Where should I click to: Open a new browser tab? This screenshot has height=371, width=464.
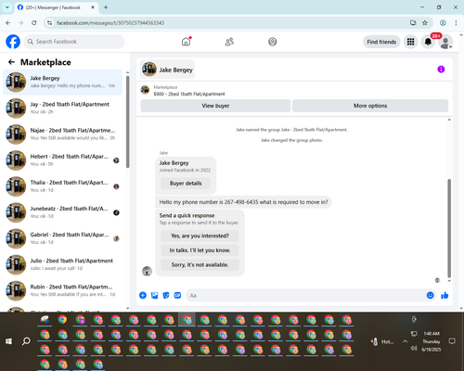106,7
